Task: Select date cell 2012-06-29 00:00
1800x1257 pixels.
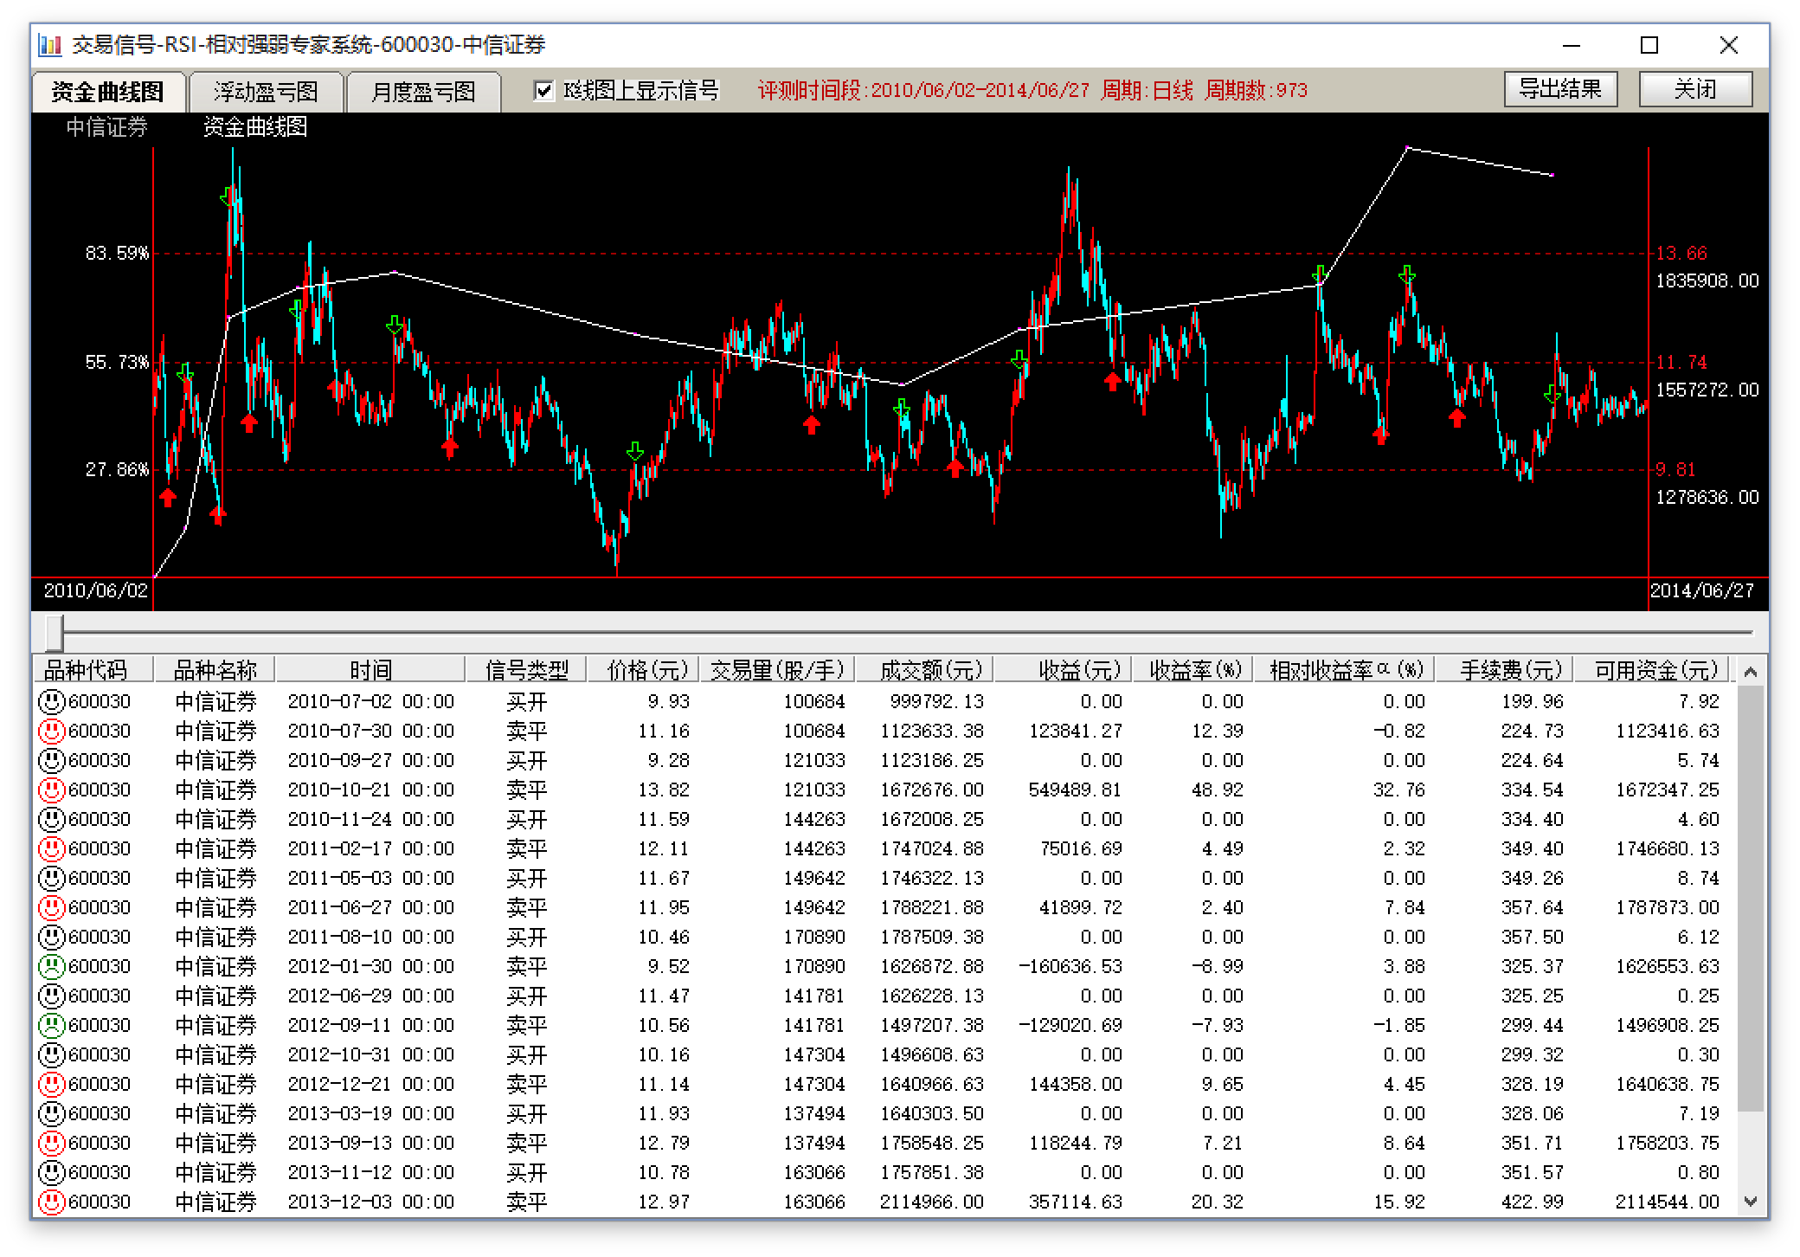Action: (x=370, y=996)
